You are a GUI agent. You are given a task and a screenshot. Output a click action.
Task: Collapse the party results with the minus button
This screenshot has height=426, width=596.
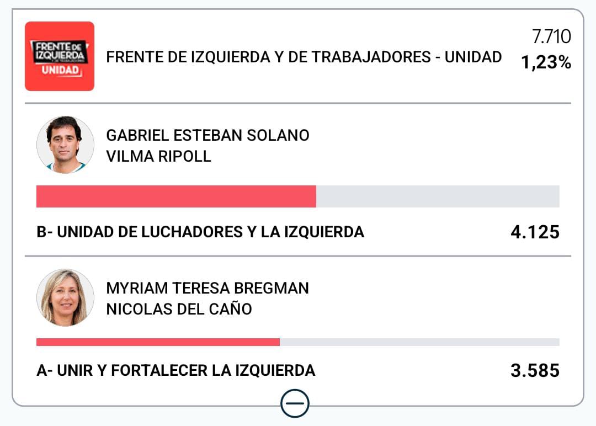295,403
